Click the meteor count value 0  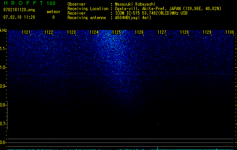pyautogui.click(x=54, y=17)
